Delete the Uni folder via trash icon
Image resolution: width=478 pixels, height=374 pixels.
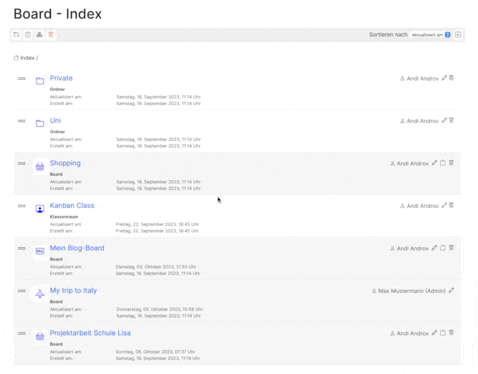pyautogui.click(x=452, y=121)
